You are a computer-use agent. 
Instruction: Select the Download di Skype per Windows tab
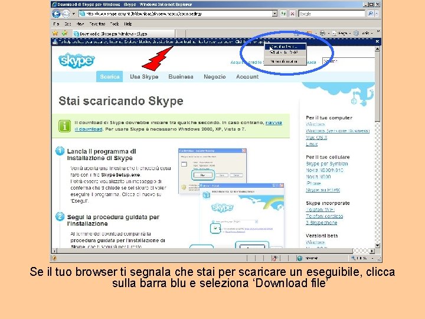click(x=124, y=34)
